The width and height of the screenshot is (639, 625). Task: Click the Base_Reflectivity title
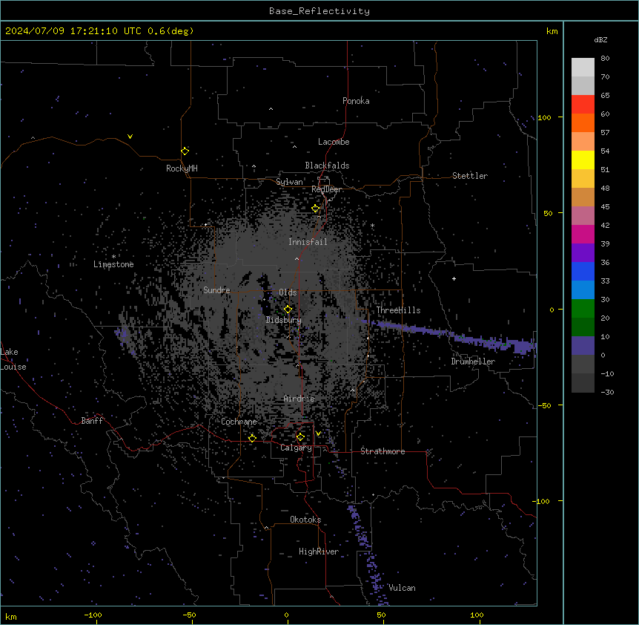coord(319,11)
